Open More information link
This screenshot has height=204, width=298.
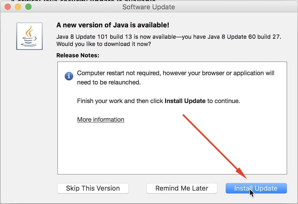[100, 119]
